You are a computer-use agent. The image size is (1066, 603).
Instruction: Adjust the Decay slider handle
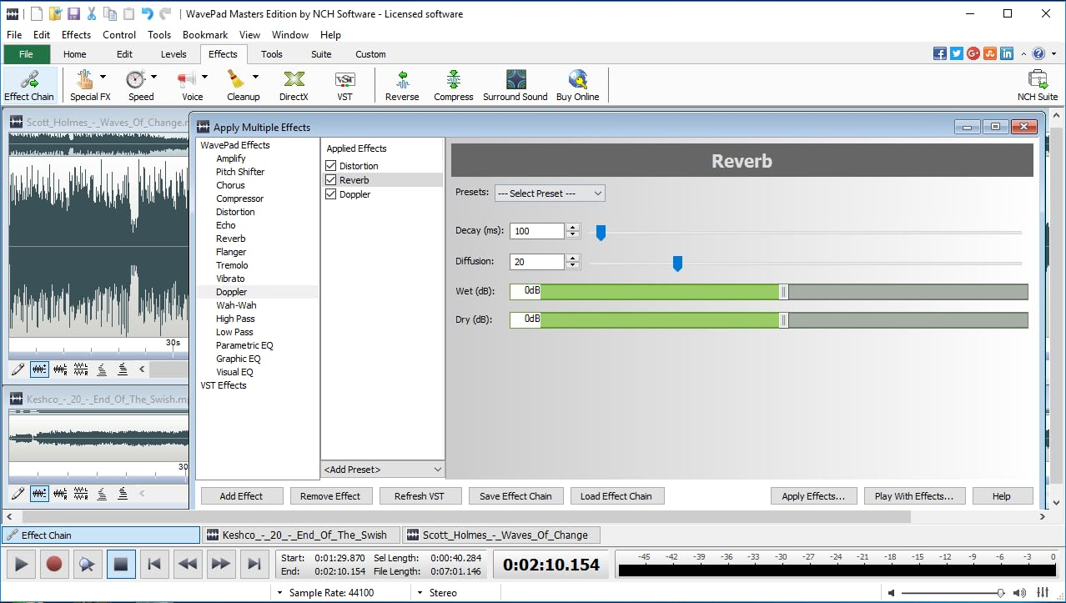point(601,232)
